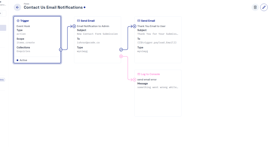Click the back arrow button
272x147 pixels.
click(17, 7)
